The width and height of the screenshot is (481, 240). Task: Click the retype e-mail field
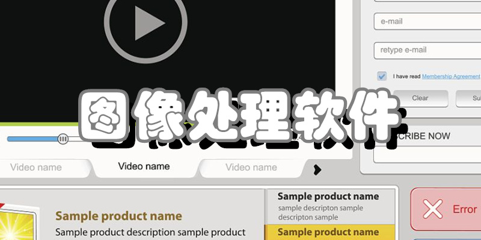coord(427,50)
